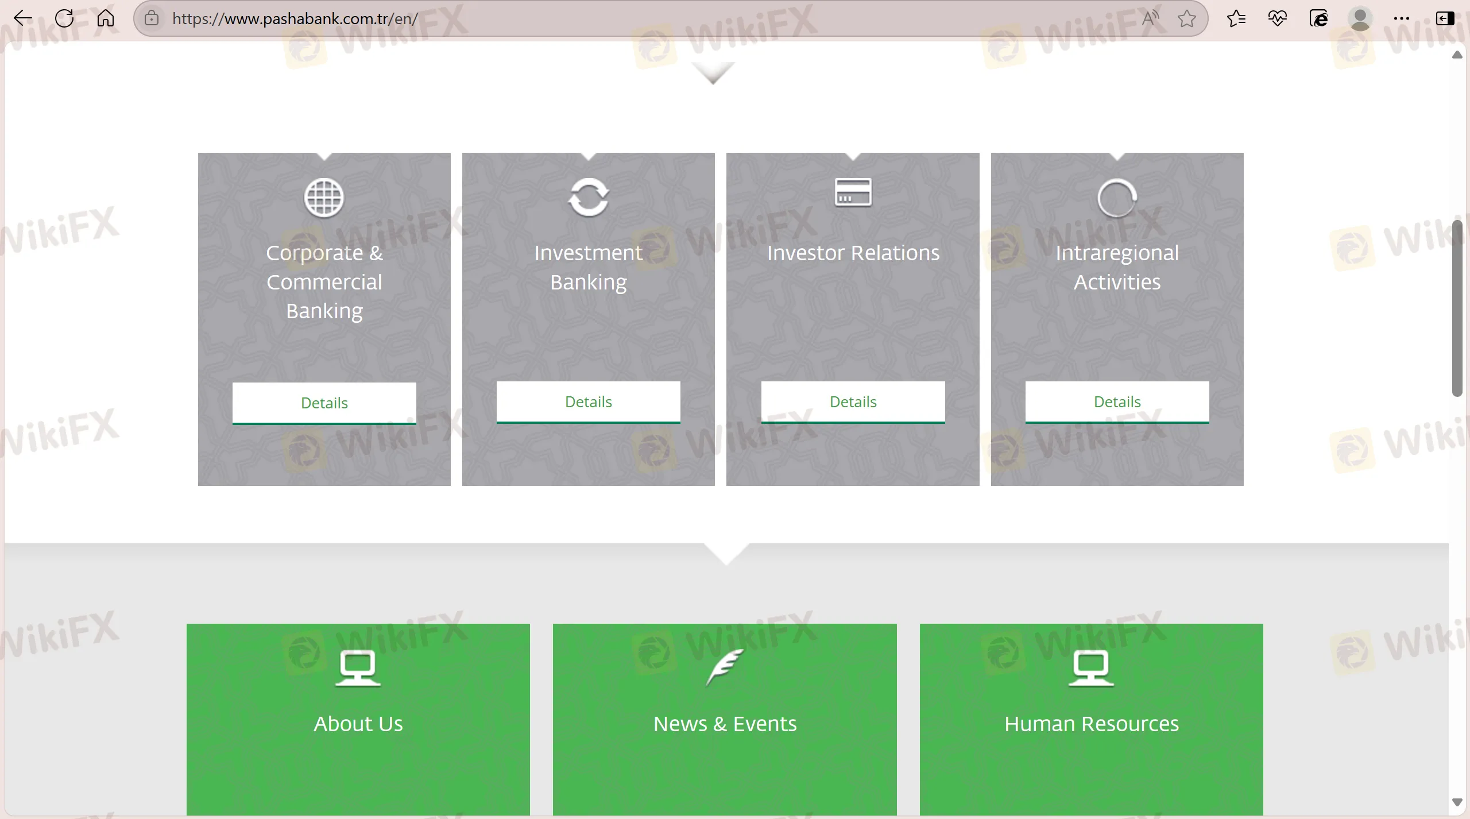Go to the browser home page
1470x819 pixels.
coord(106,18)
